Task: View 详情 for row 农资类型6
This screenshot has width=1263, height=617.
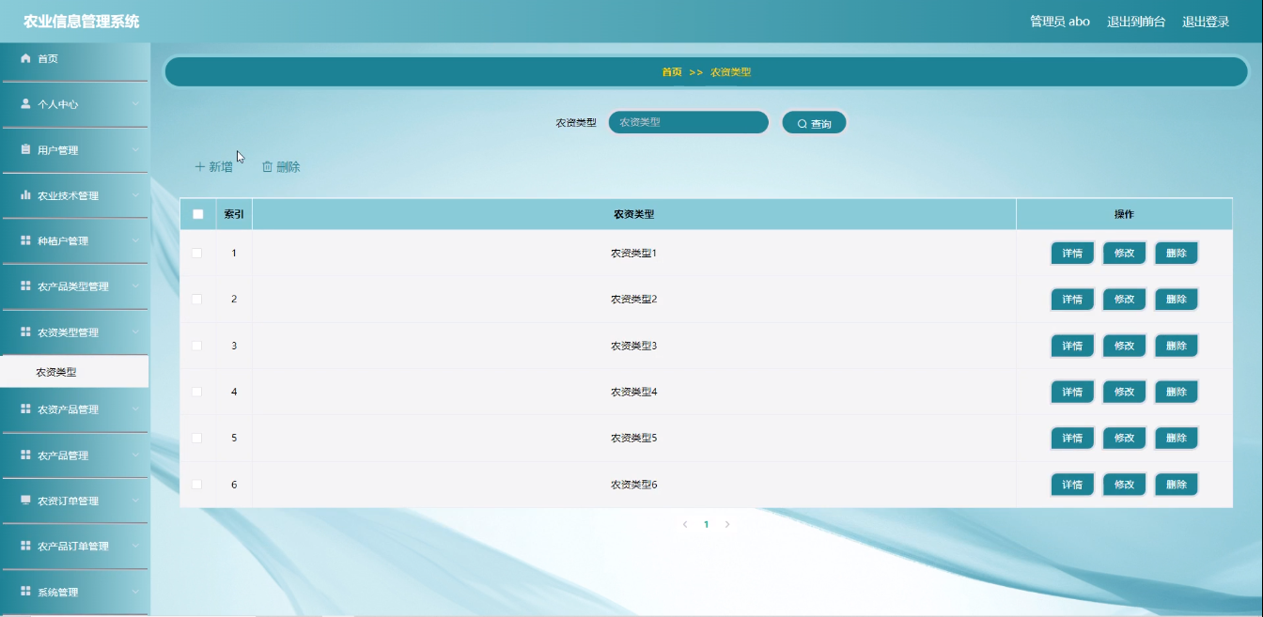Action: point(1072,485)
